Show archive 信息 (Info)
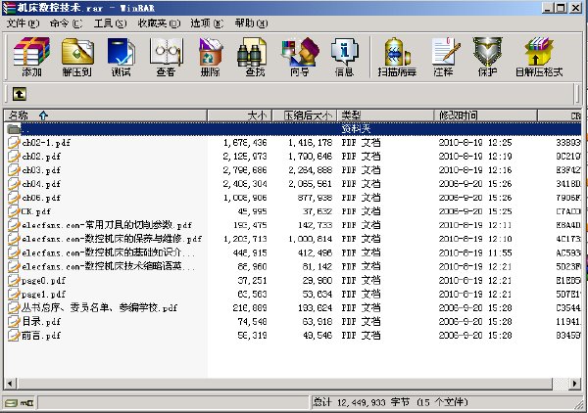 coord(344,56)
